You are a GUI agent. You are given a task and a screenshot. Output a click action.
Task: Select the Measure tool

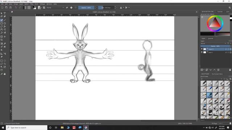point(5,54)
